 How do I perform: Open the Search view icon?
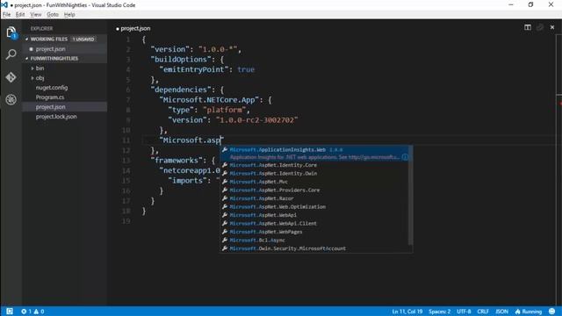(11, 54)
